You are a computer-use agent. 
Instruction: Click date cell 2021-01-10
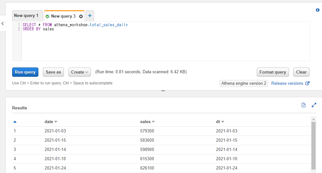[x=55, y=159]
